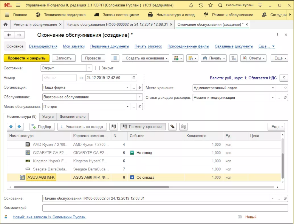Viewport: 294px width, 224px height.
Task: Expand the Состояние dropdown
Action: [89, 68]
